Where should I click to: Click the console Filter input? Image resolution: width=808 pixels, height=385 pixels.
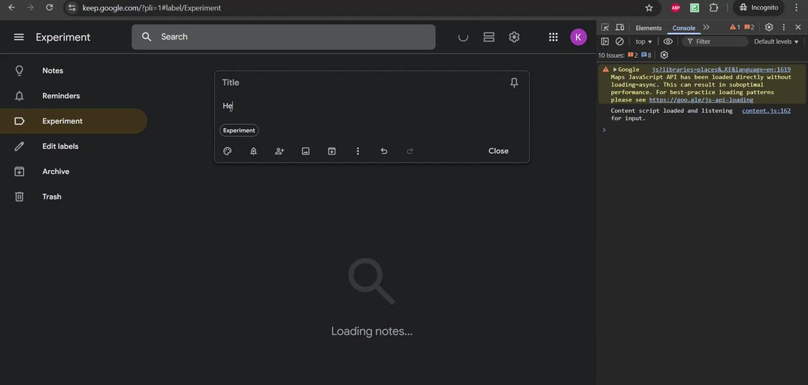715,42
